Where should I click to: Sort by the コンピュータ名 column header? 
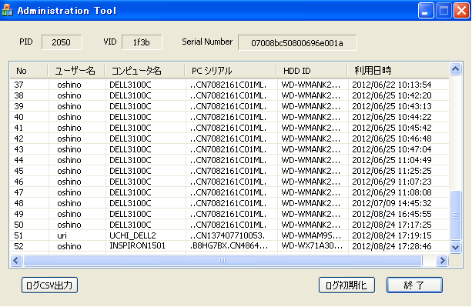145,71
